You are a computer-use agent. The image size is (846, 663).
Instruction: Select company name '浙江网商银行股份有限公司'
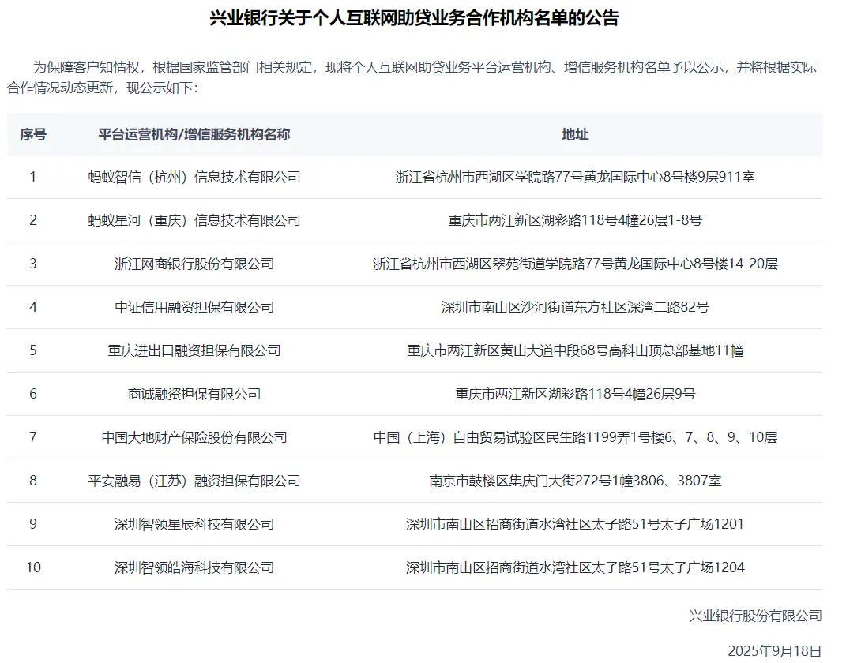pyautogui.click(x=194, y=264)
